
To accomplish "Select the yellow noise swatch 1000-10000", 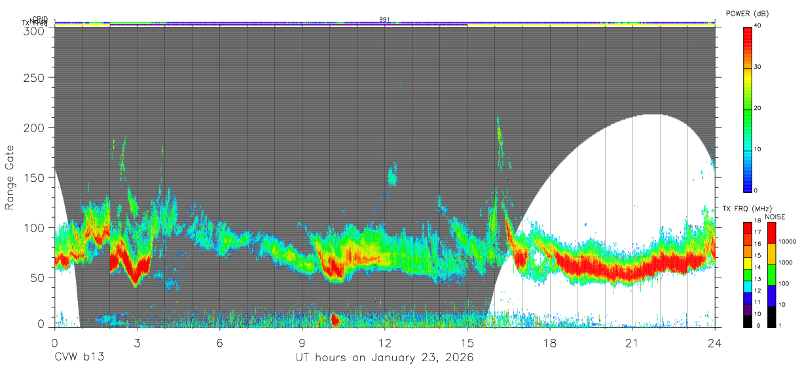I will tap(771, 254).
